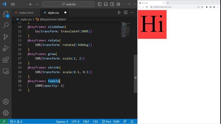Bookmark page with star icon
The image size is (221, 124).
(x=202, y=7)
